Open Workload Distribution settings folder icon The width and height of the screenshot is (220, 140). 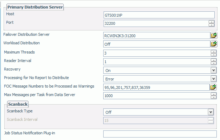coord(214,44)
